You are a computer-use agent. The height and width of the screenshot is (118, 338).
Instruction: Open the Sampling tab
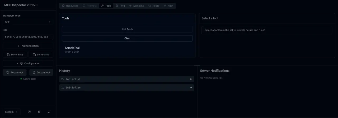point(137,6)
